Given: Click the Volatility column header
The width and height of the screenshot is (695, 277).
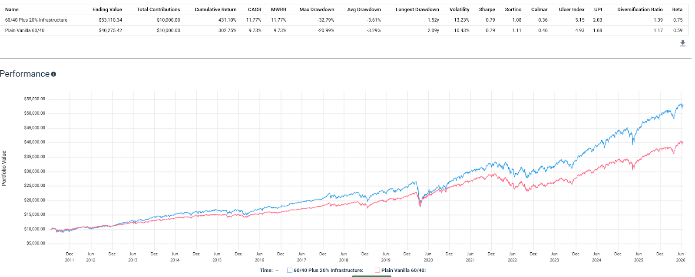Looking at the screenshot, I should [460, 10].
